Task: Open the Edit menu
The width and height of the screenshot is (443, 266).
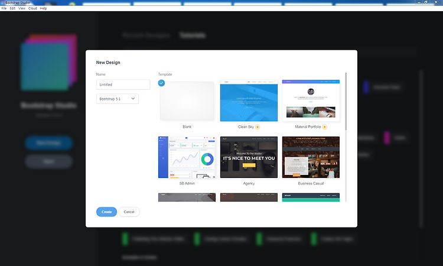Action: pos(12,8)
